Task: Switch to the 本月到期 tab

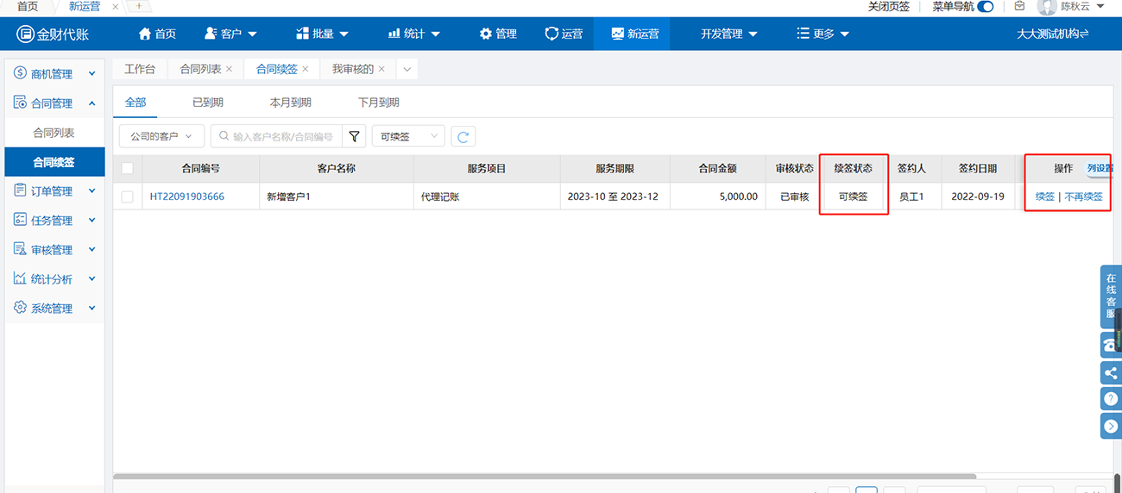Action: (x=290, y=103)
